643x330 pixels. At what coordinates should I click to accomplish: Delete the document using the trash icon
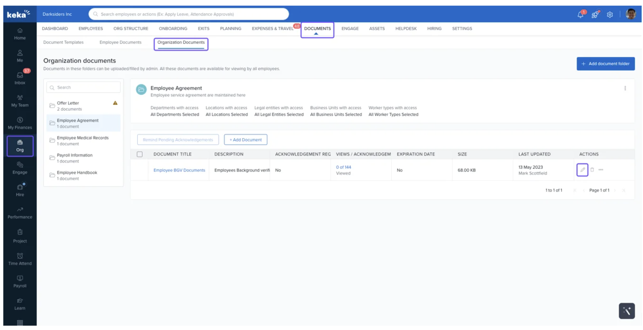[592, 170]
